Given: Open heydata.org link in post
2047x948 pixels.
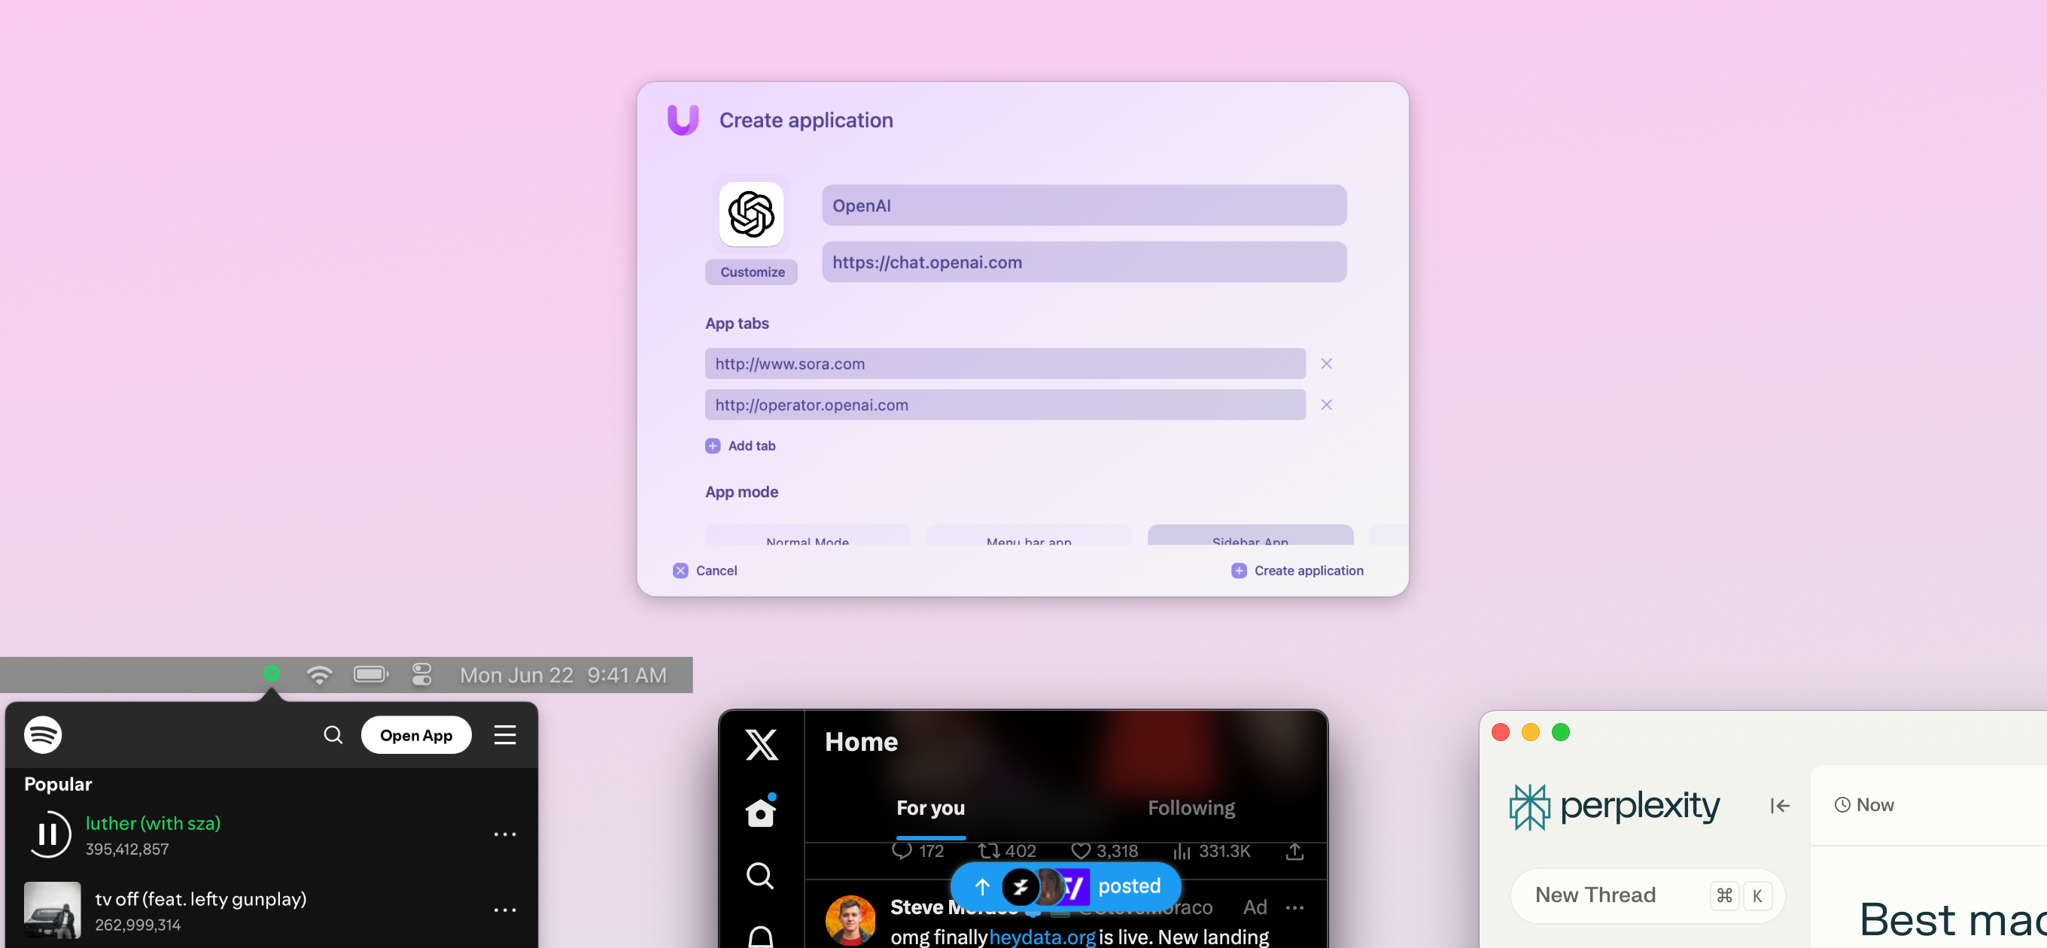Looking at the screenshot, I should point(1042,937).
